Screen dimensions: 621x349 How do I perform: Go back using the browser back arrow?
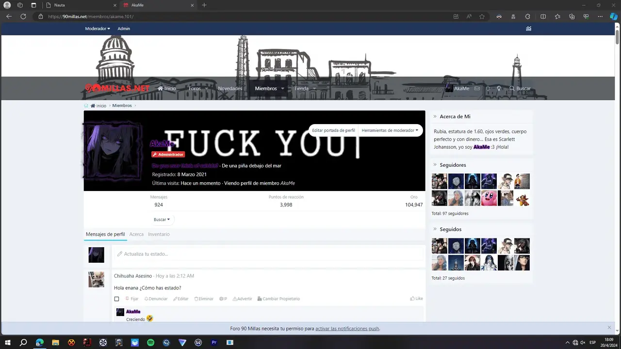[x=9, y=16]
